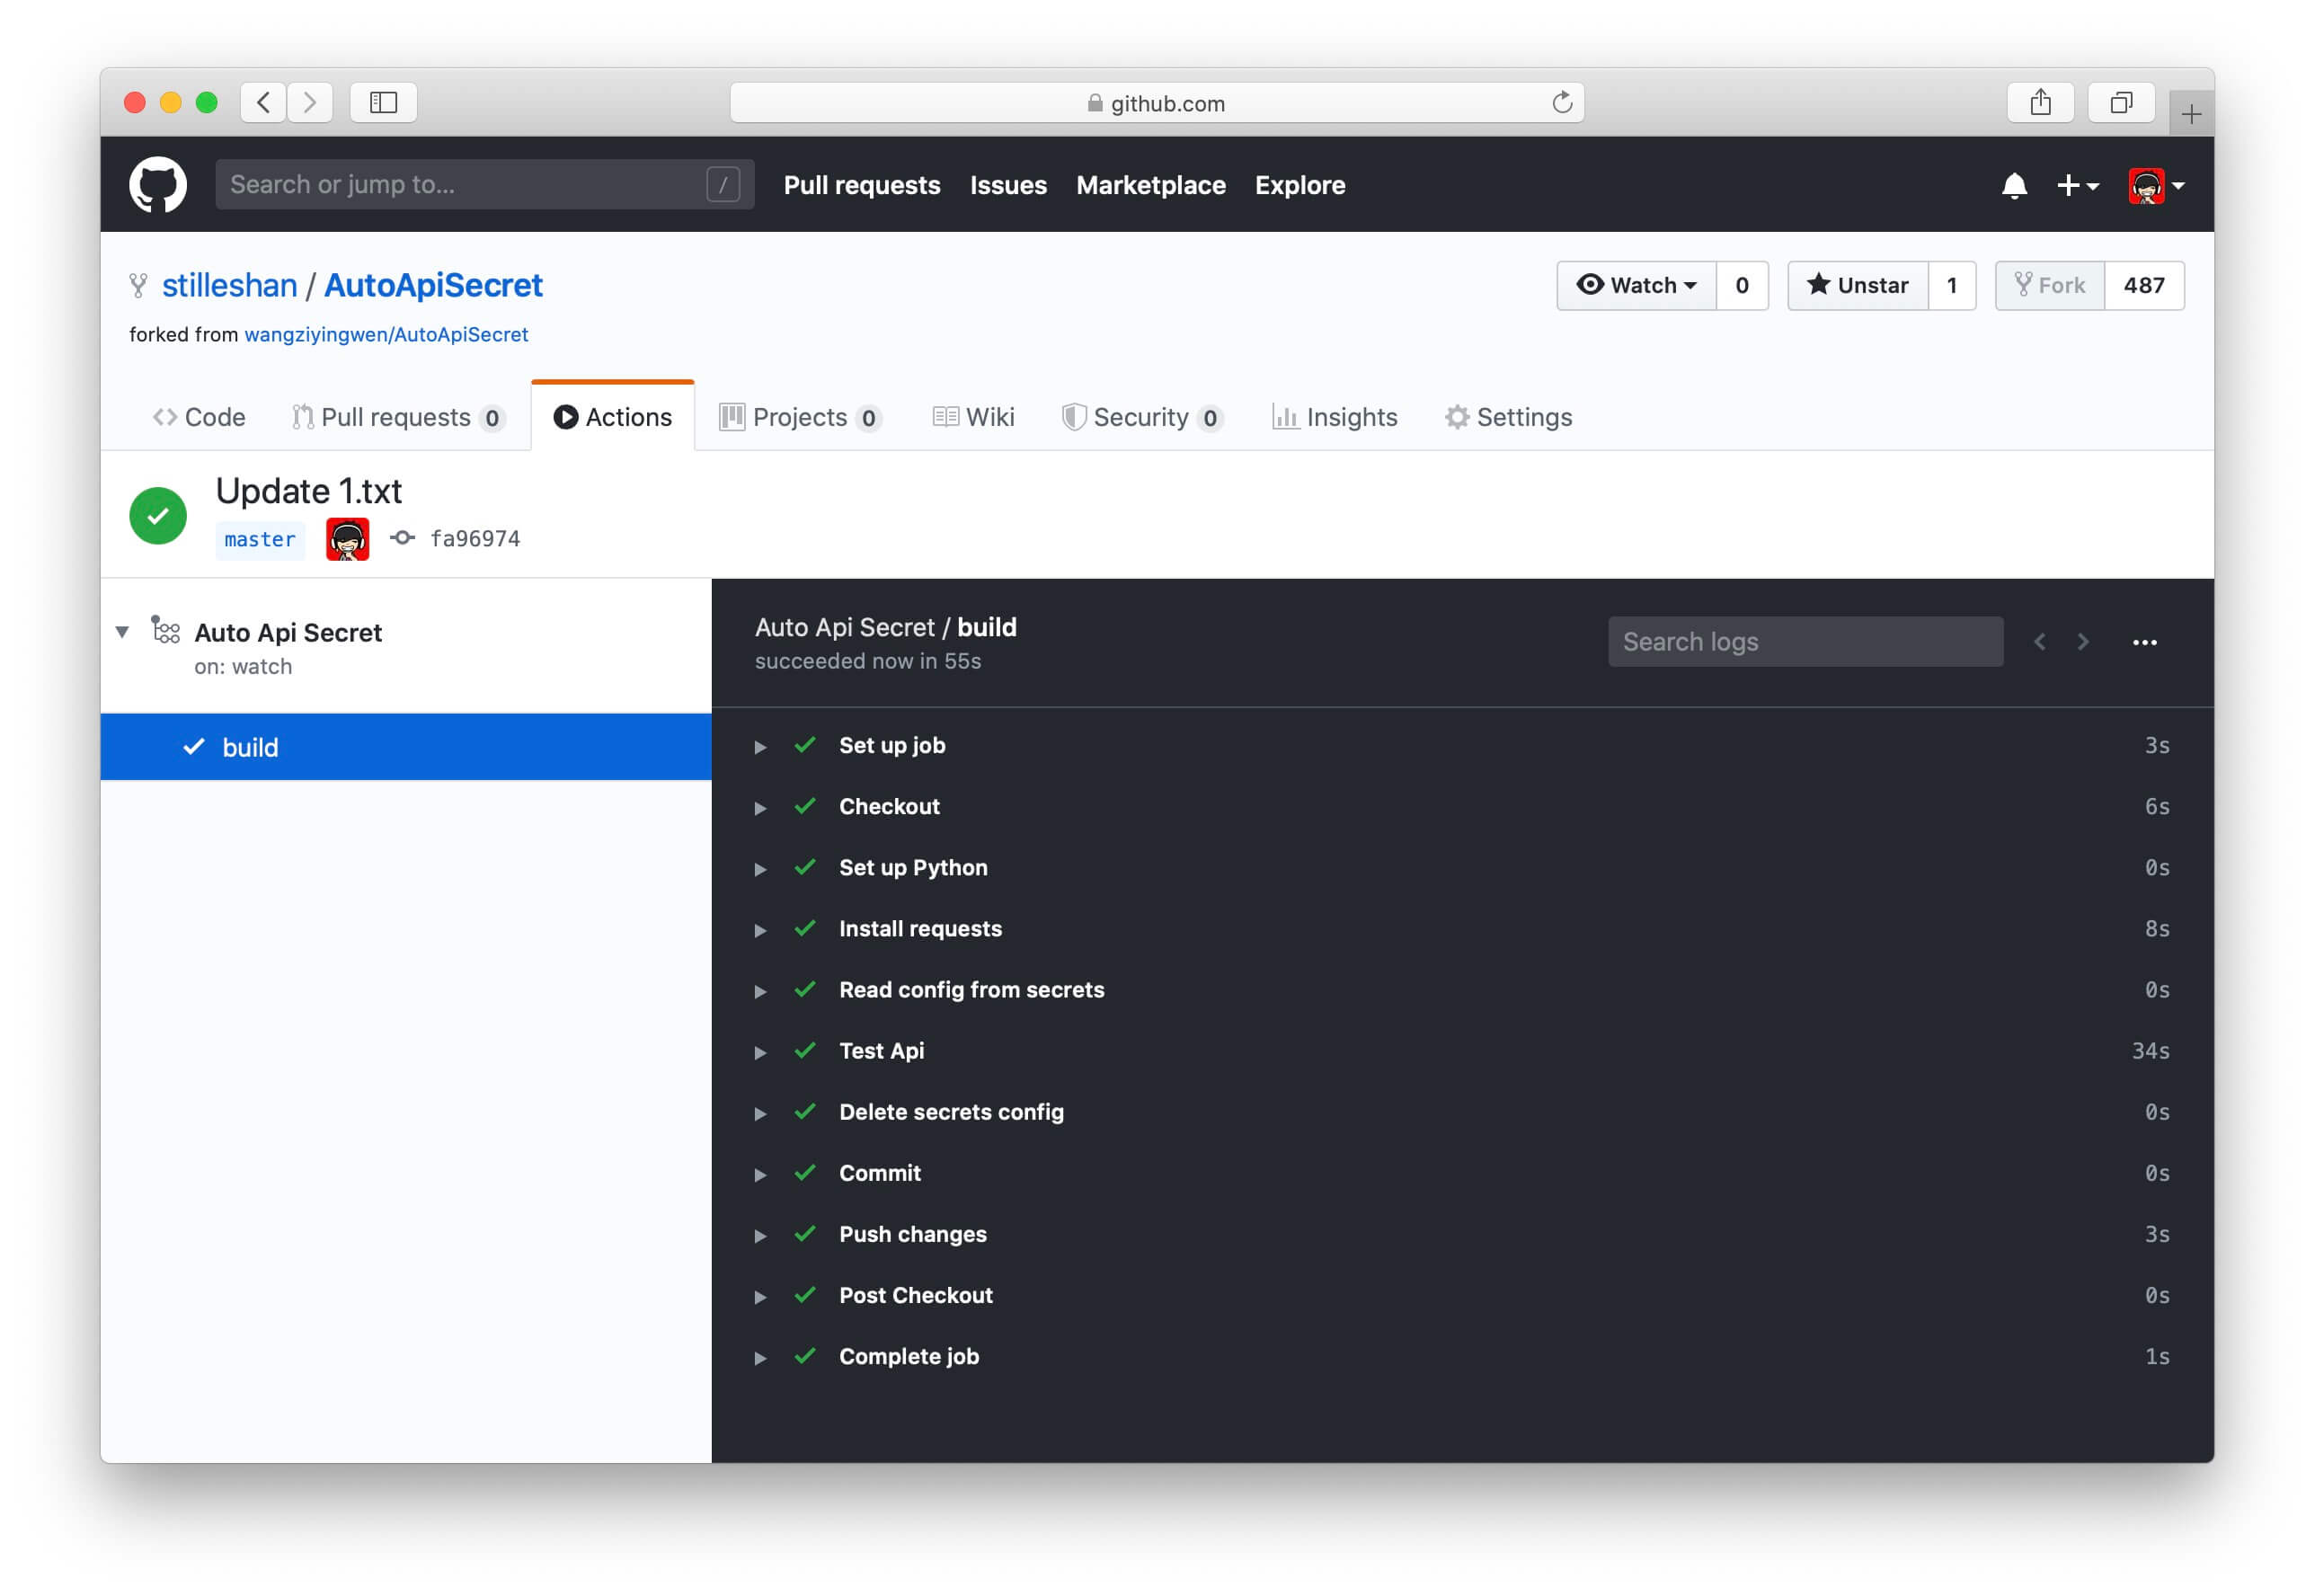
Task: Click the github.com address bar
Action: coord(1156,102)
